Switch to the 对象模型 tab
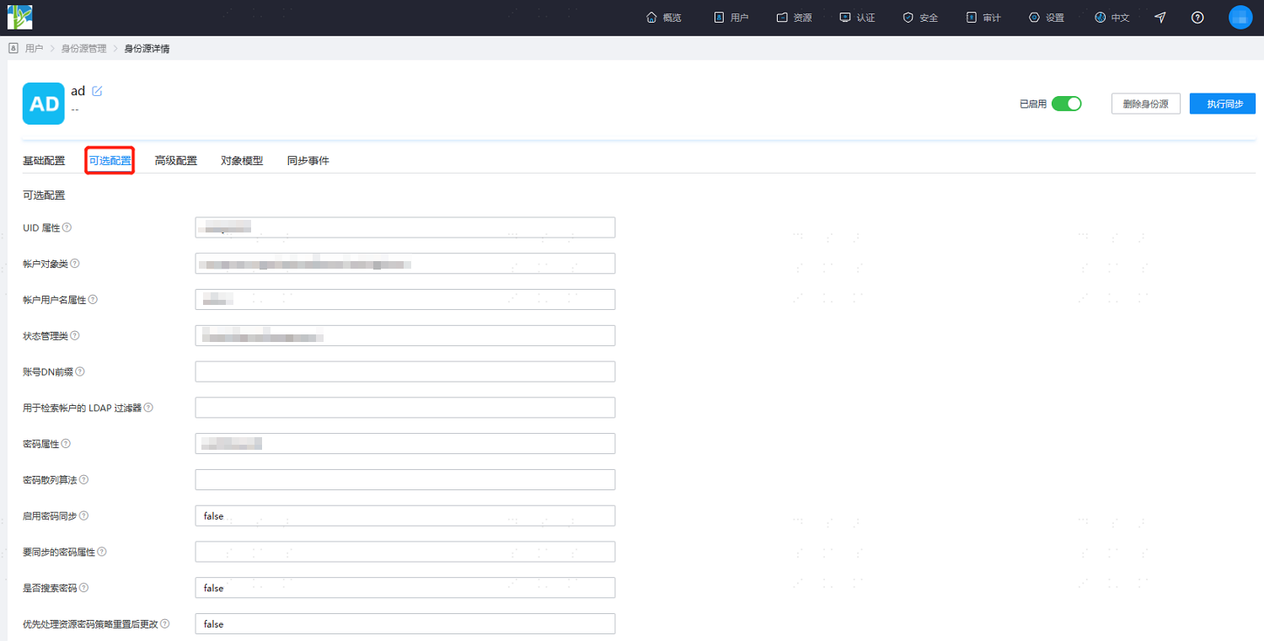 click(242, 161)
